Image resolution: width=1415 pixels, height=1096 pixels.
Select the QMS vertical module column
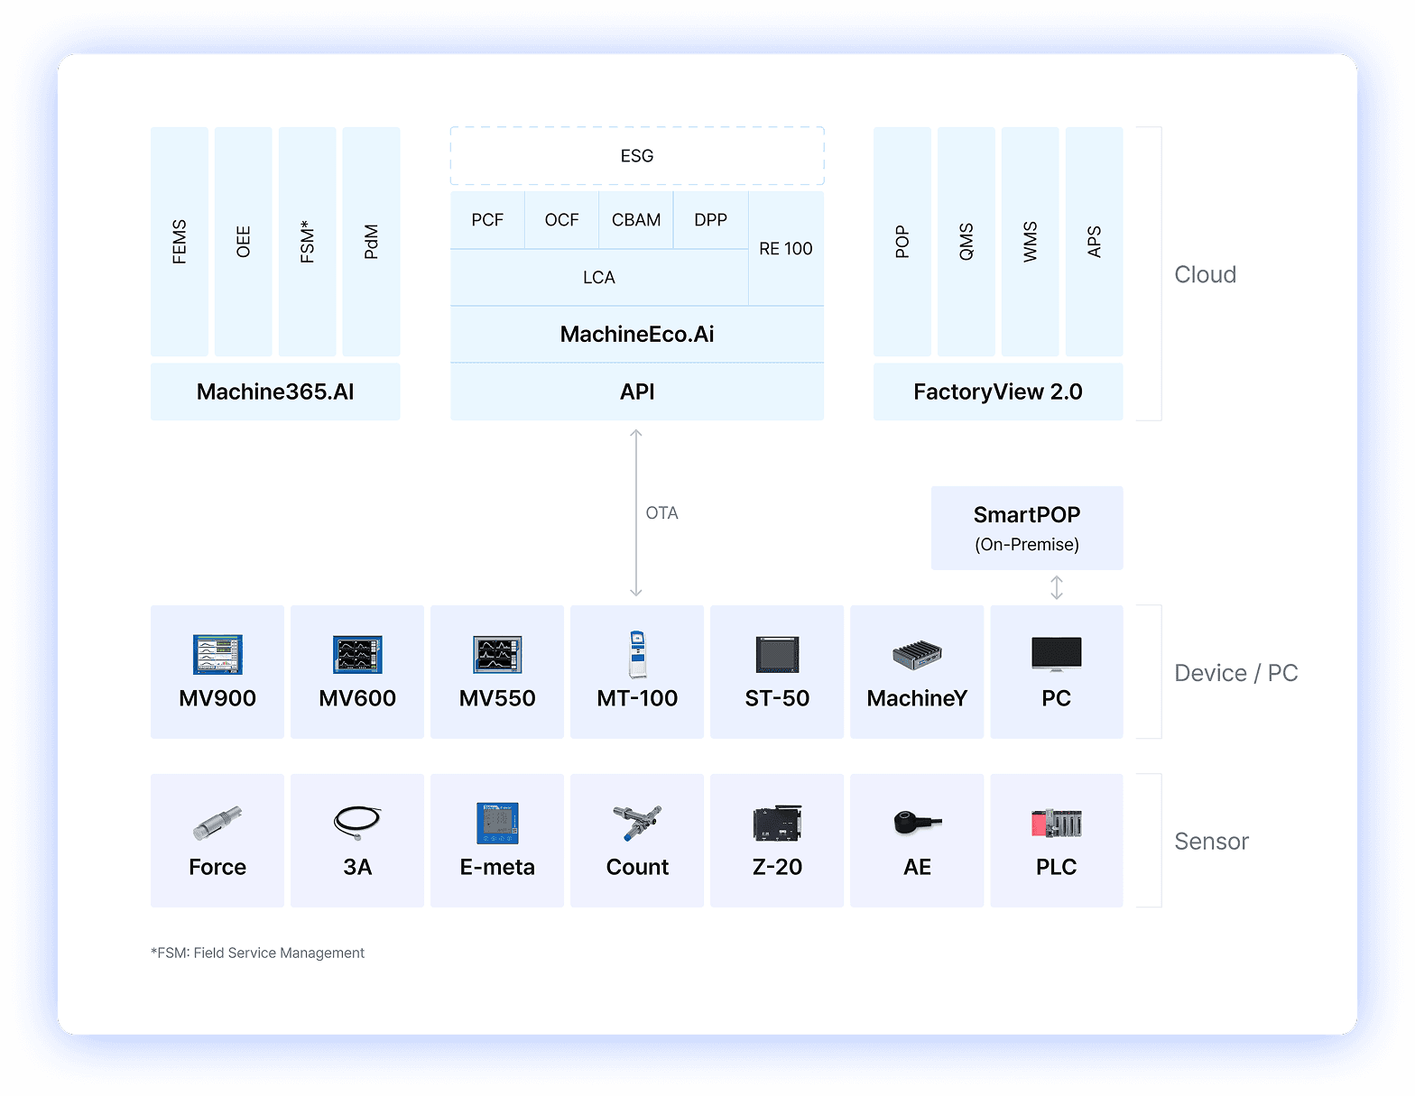click(966, 242)
